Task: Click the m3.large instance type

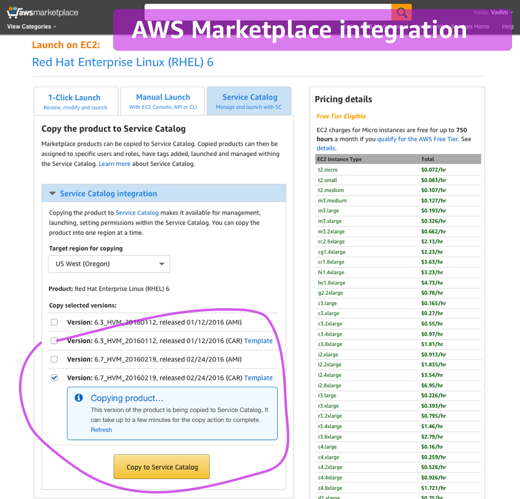Action: click(329, 210)
